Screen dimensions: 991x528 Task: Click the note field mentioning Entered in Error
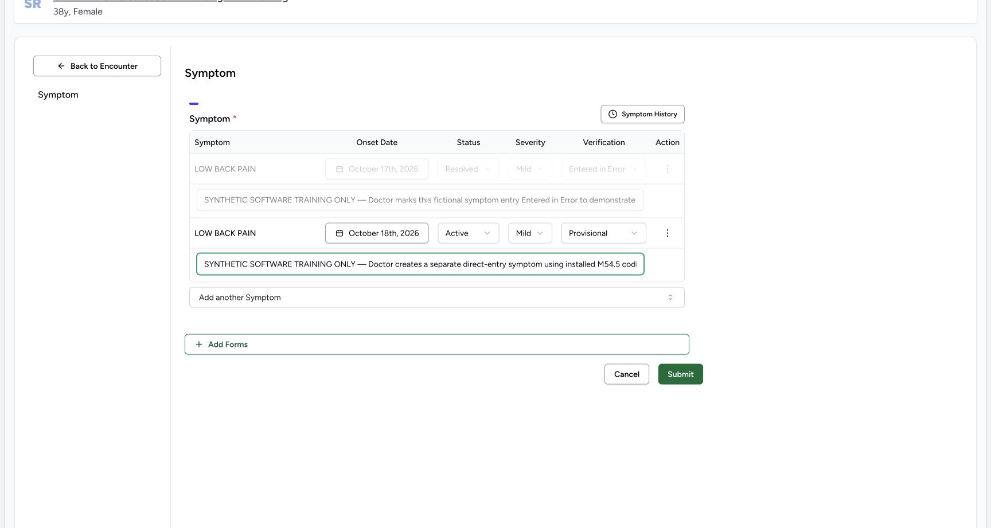[x=420, y=200]
